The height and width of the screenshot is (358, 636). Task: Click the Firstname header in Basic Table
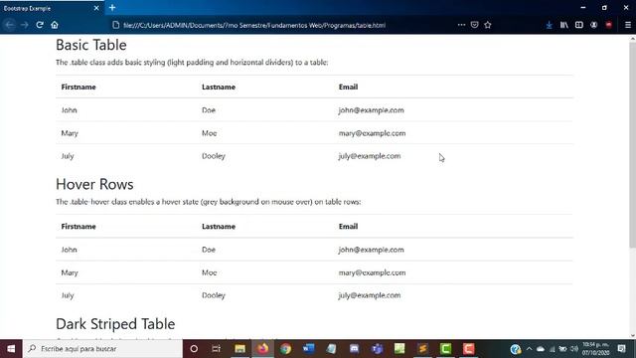[x=79, y=87]
